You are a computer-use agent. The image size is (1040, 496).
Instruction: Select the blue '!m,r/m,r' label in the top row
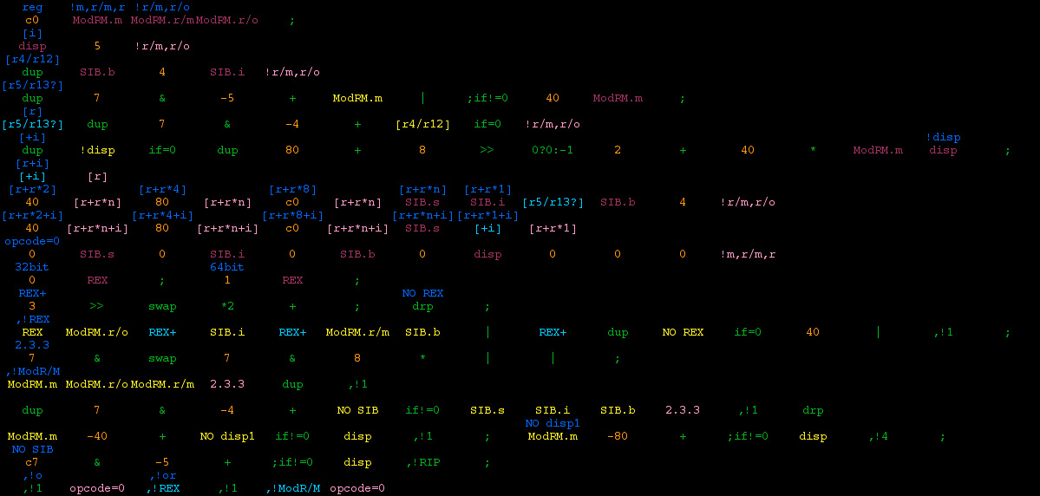97,7
